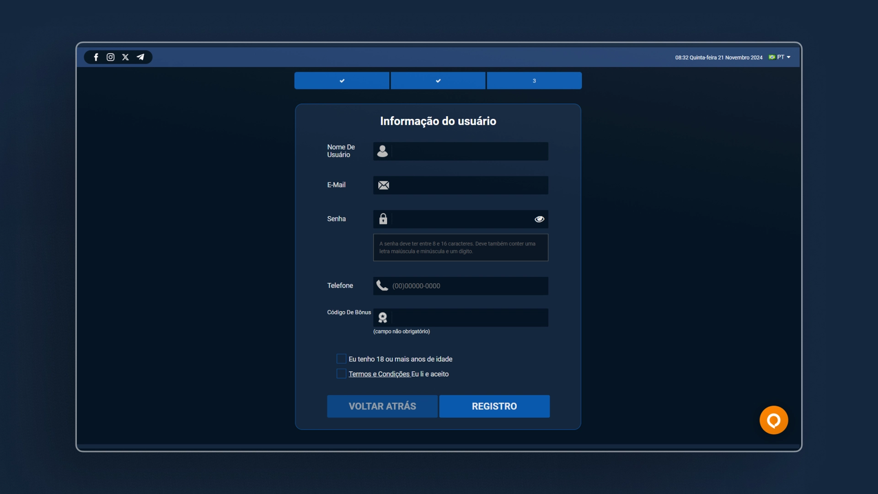Click the envelope icon in E-Mail field
Screen dimensions: 878x494
coord(384,185)
